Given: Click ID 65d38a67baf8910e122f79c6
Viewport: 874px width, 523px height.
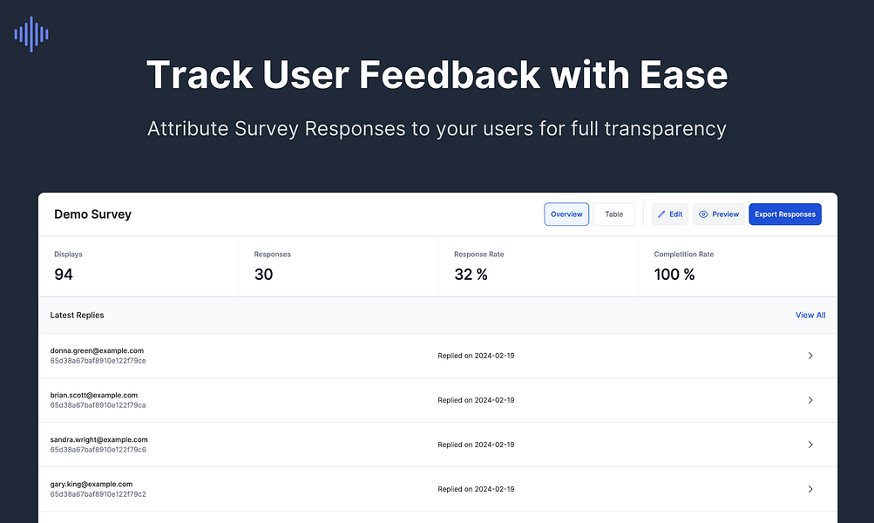Looking at the screenshot, I should coord(98,450).
